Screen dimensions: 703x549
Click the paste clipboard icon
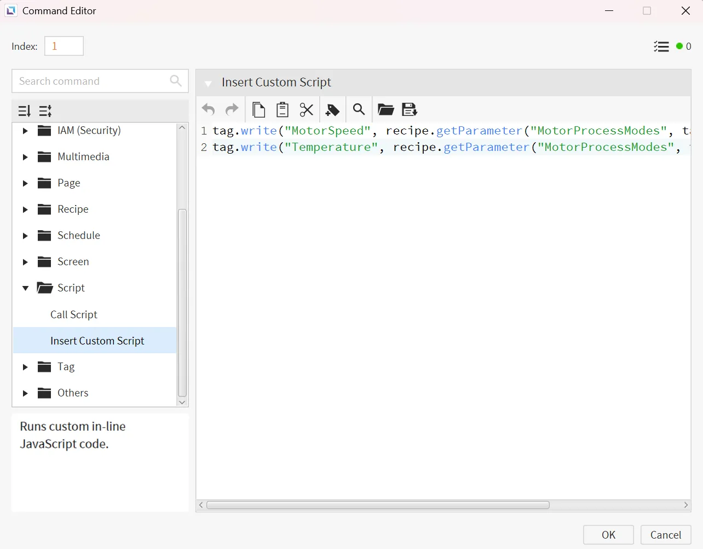(283, 110)
